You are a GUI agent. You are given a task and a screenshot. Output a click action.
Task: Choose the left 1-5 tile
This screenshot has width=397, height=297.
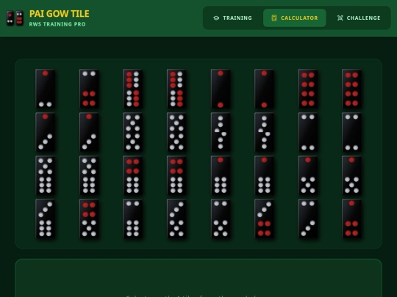point(308,175)
